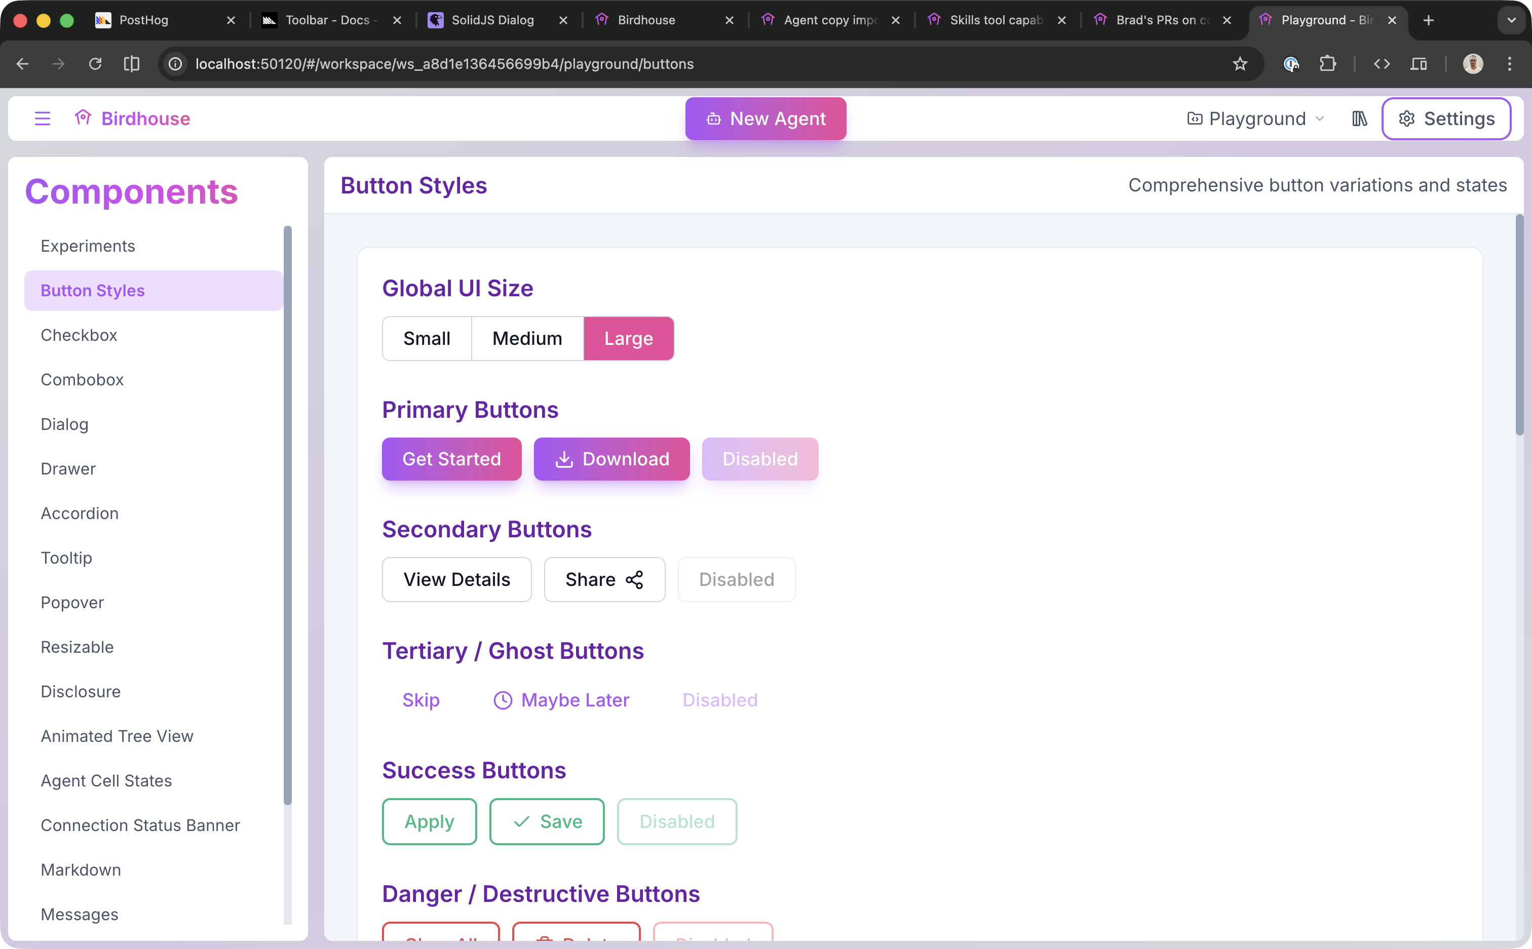The height and width of the screenshot is (949, 1532).
Task: Set Global UI Size to Small
Action: (x=427, y=339)
